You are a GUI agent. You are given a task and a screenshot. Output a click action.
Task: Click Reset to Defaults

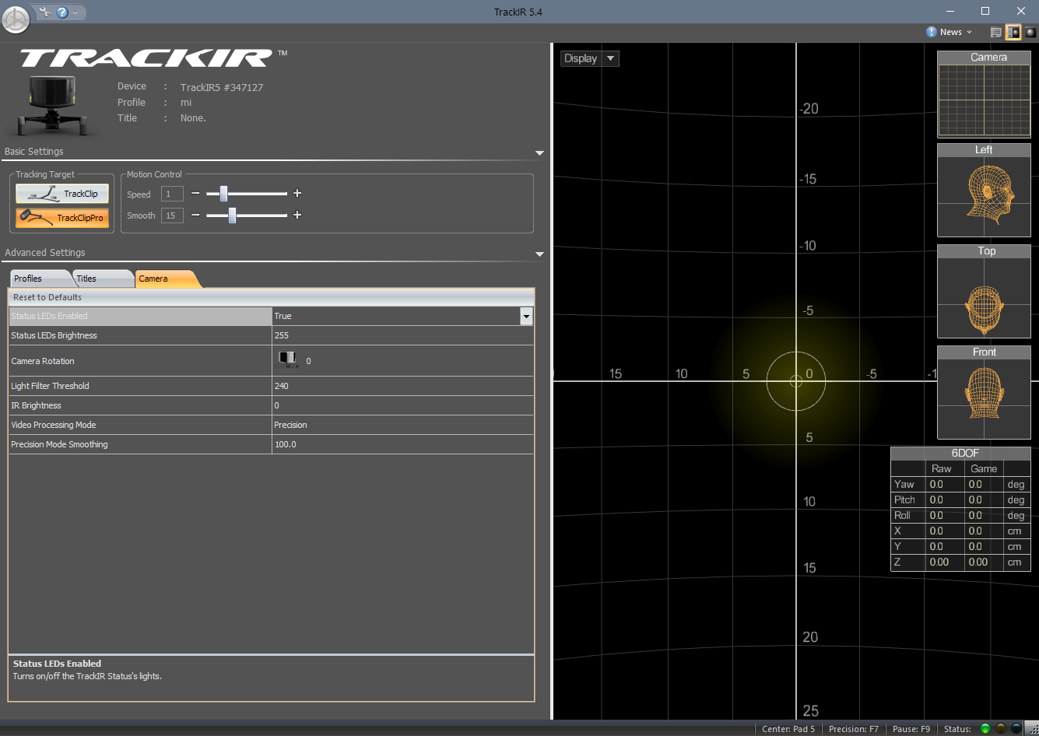pos(47,297)
